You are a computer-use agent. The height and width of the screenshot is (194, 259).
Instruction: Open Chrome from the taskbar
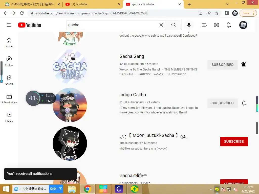pos(87,189)
